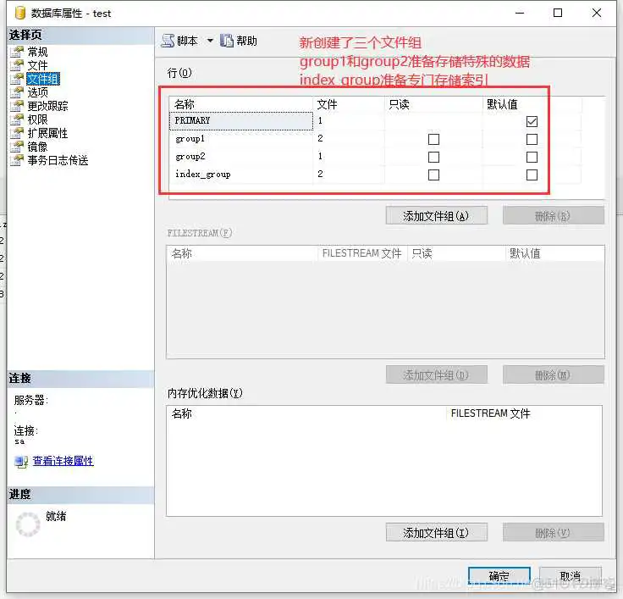Toggle read-only checkbox for index_group

click(x=433, y=175)
